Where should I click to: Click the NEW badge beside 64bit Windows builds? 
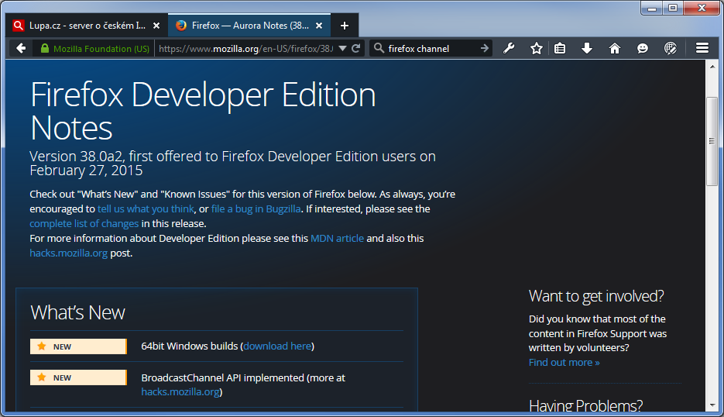point(78,346)
